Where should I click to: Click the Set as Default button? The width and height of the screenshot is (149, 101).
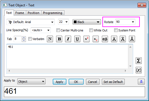113,82
